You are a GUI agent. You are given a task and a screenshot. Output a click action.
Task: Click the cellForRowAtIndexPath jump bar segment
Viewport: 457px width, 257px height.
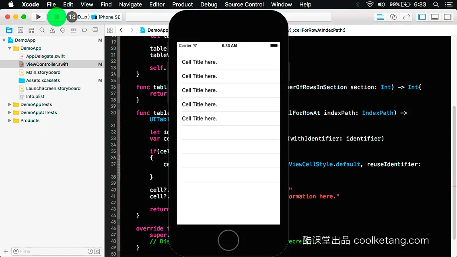tap(317, 30)
